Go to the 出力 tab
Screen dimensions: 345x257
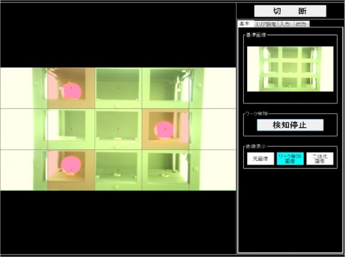pos(301,24)
